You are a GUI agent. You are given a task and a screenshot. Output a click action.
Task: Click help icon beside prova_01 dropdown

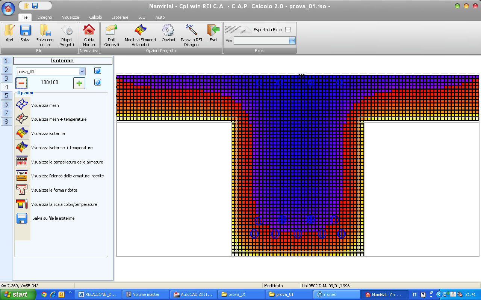[98, 70]
